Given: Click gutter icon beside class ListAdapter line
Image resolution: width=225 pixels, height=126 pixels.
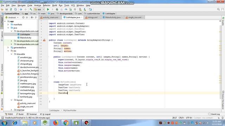Looking at the screenshot, I should click(x=44, y=40).
